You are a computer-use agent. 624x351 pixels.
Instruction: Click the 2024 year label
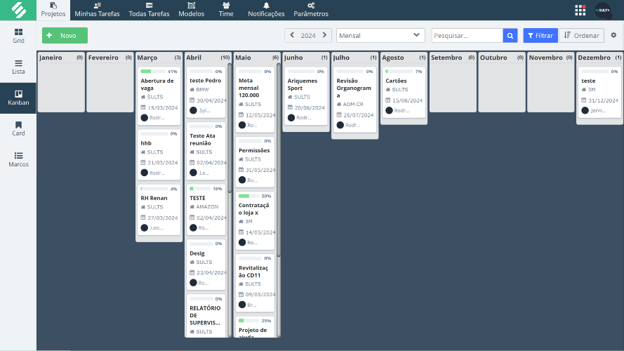coord(308,35)
